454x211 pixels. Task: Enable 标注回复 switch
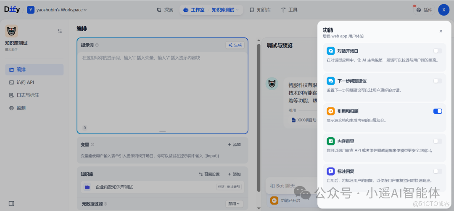tap(438, 171)
